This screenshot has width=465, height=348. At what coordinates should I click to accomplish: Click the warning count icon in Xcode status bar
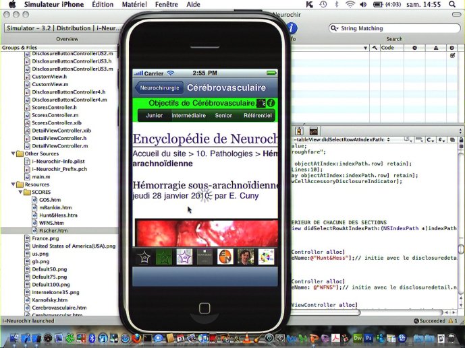tap(451, 321)
